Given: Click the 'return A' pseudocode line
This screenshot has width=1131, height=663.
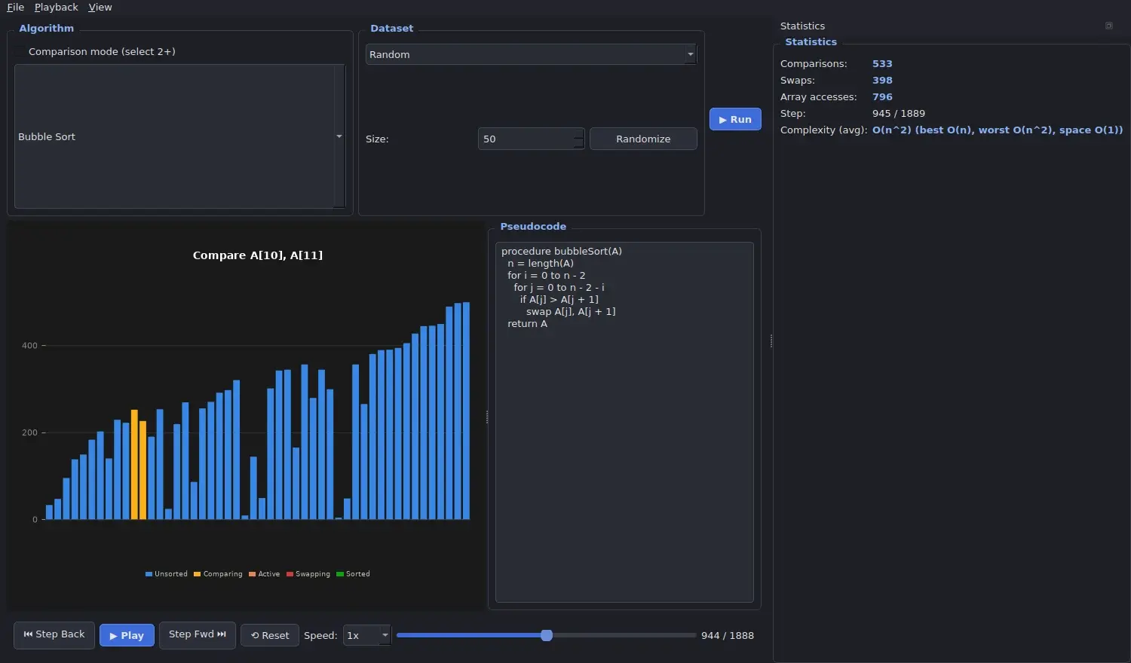Looking at the screenshot, I should 527,323.
